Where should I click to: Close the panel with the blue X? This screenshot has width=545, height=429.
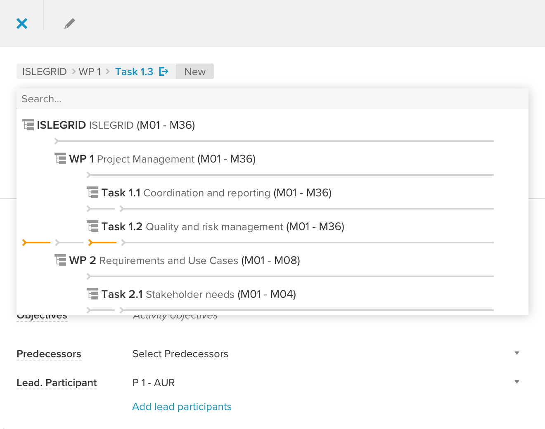(x=22, y=24)
